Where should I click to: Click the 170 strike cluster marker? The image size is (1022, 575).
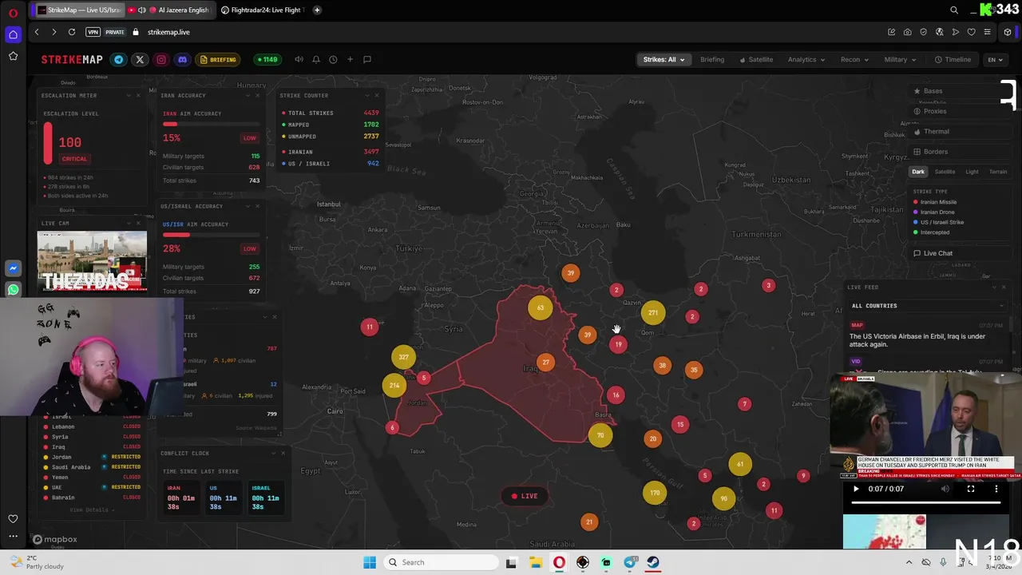(655, 493)
